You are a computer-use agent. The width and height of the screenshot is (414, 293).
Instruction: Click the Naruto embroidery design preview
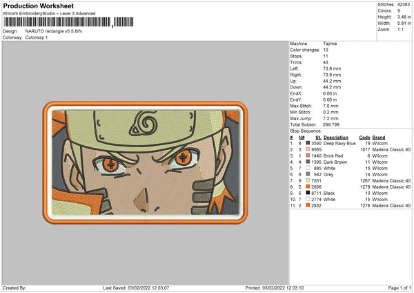[x=145, y=162]
